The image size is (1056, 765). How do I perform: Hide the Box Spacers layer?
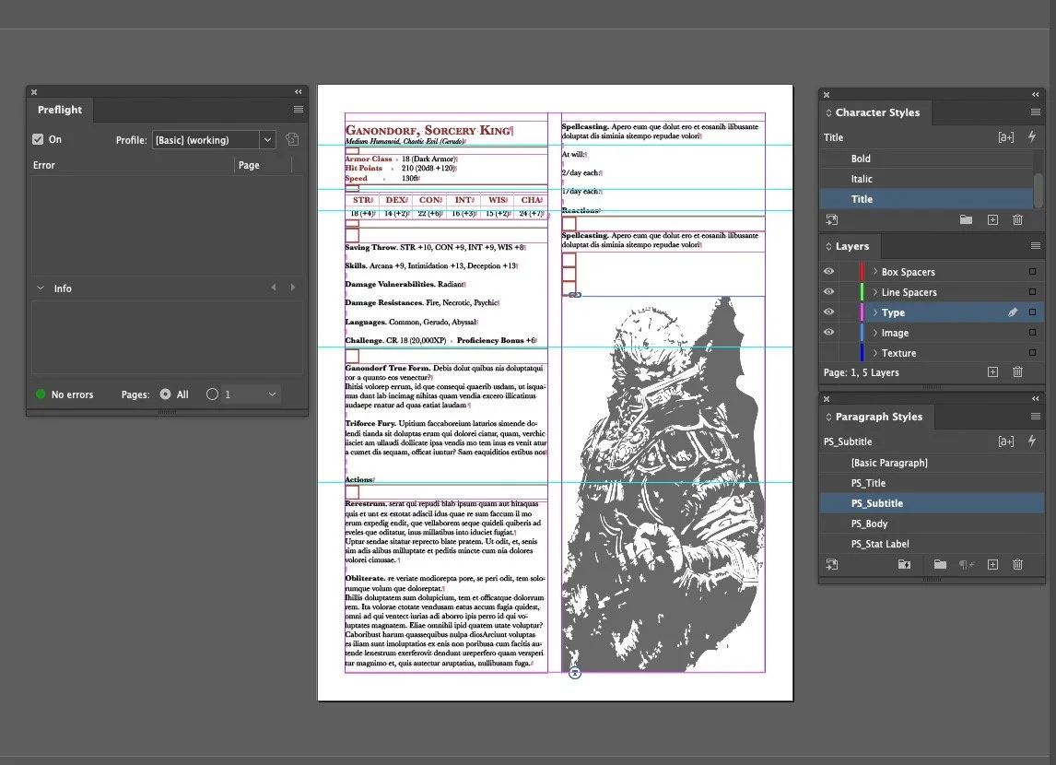pos(829,271)
